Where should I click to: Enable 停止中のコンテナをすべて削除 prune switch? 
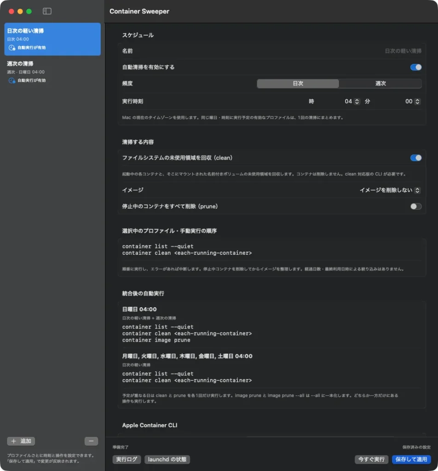tap(416, 207)
